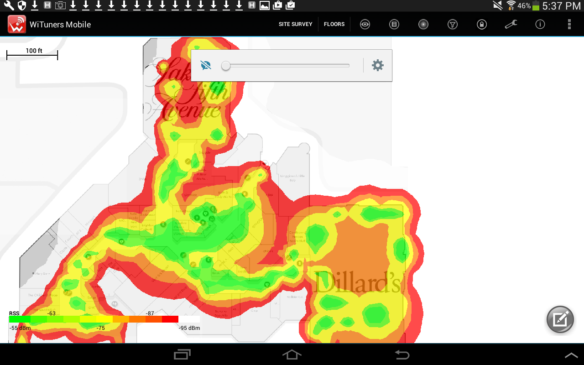The width and height of the screenshot is (584, 365).
Task: Select the radial heatmap icon in the action bar
Action: [x=423, y=24]
